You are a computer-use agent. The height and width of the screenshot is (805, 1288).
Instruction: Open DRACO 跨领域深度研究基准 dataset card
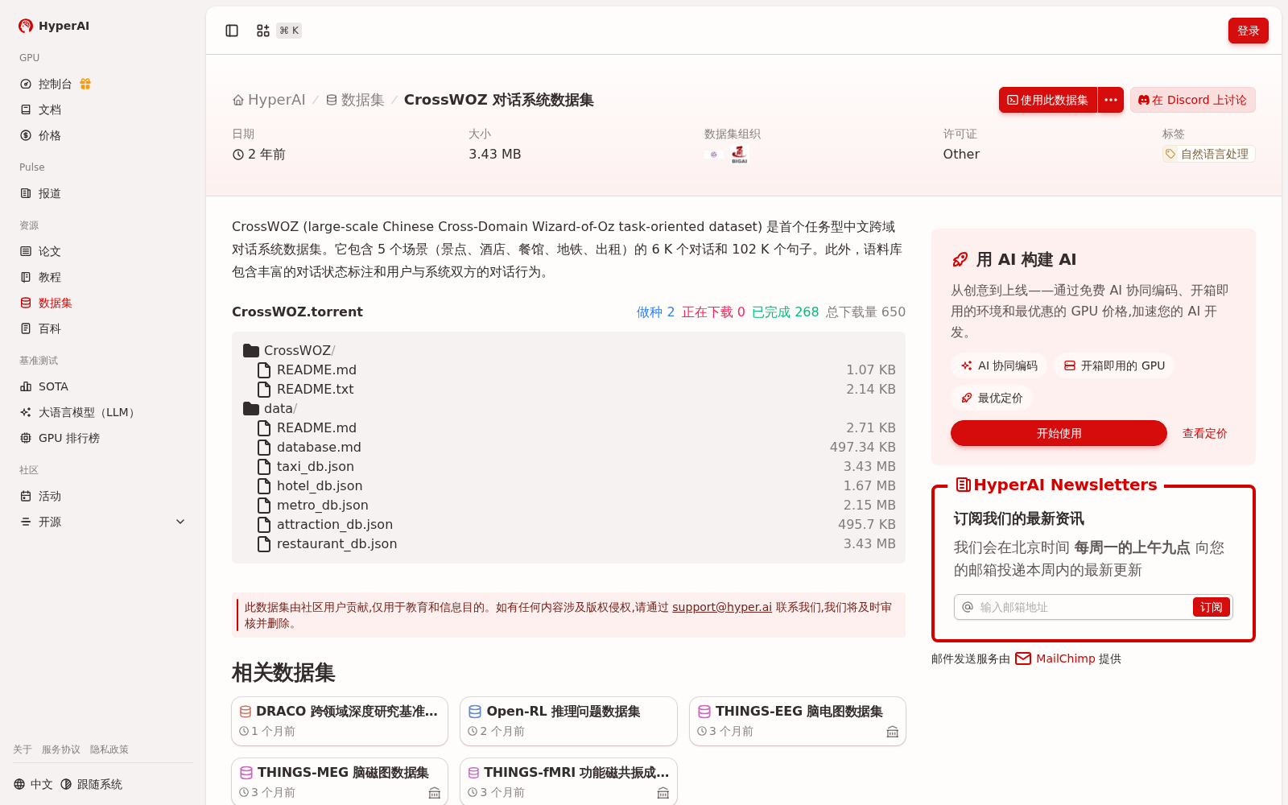pos(340,721)
